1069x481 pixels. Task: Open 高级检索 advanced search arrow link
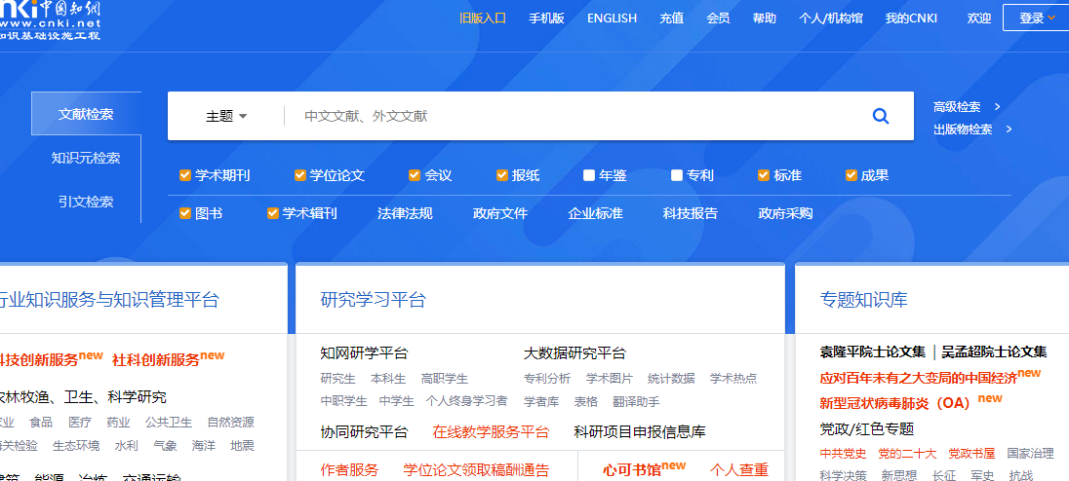(966, 107)
